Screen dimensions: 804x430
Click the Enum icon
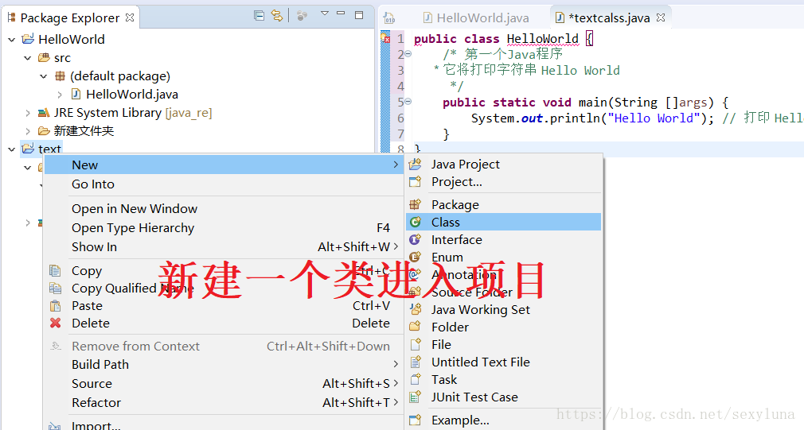click(x=416, y=257)
